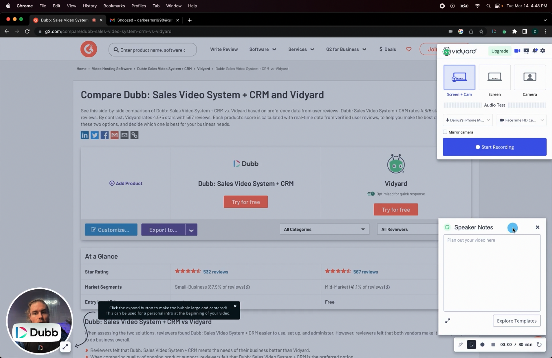Image resolution: width=552 pixels, height=358 pixels.
Task: Share comparison on Facebook
Action: (105, 135)
